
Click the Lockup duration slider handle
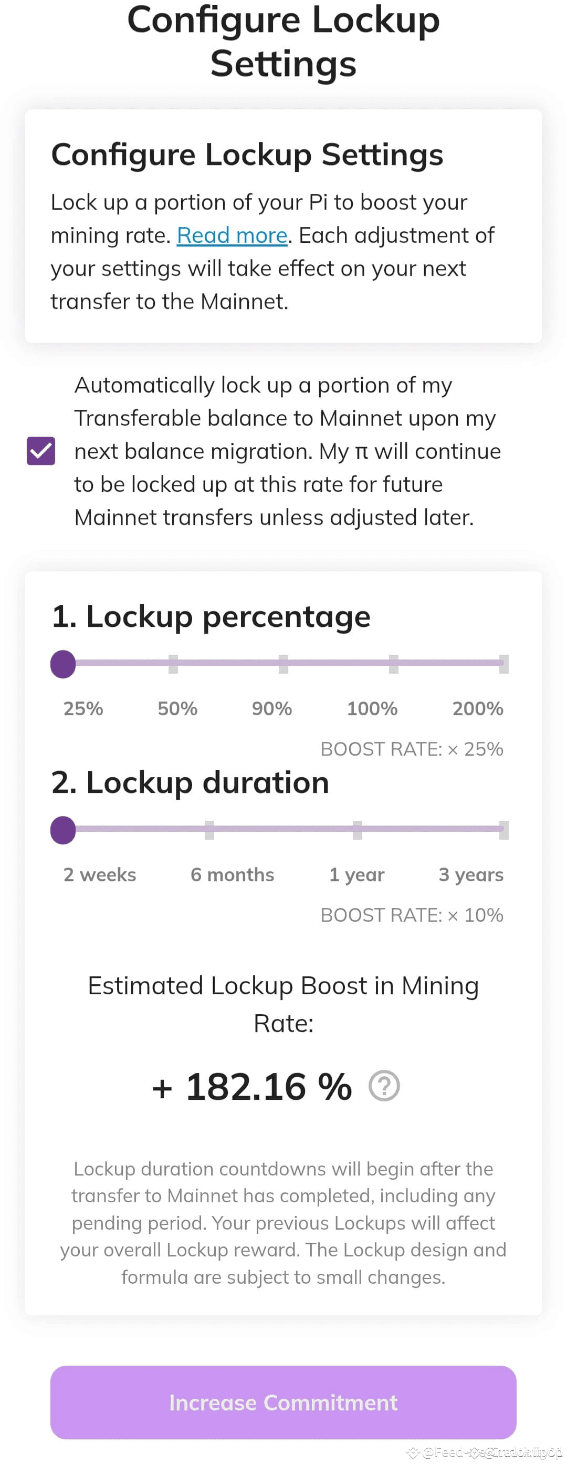(x=62, y=829)
